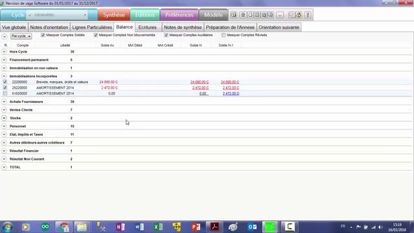This screenshot has height=233, width=414.
Task: Click the sixth toolbar icon after Modèle
Action: (270, 15)
